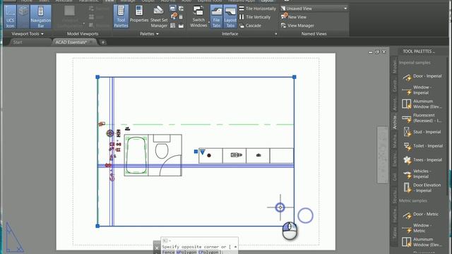Viewport: 452px width, 254px height.
Task: Click the Tile Horizontally button
Action: pos(257,8)
